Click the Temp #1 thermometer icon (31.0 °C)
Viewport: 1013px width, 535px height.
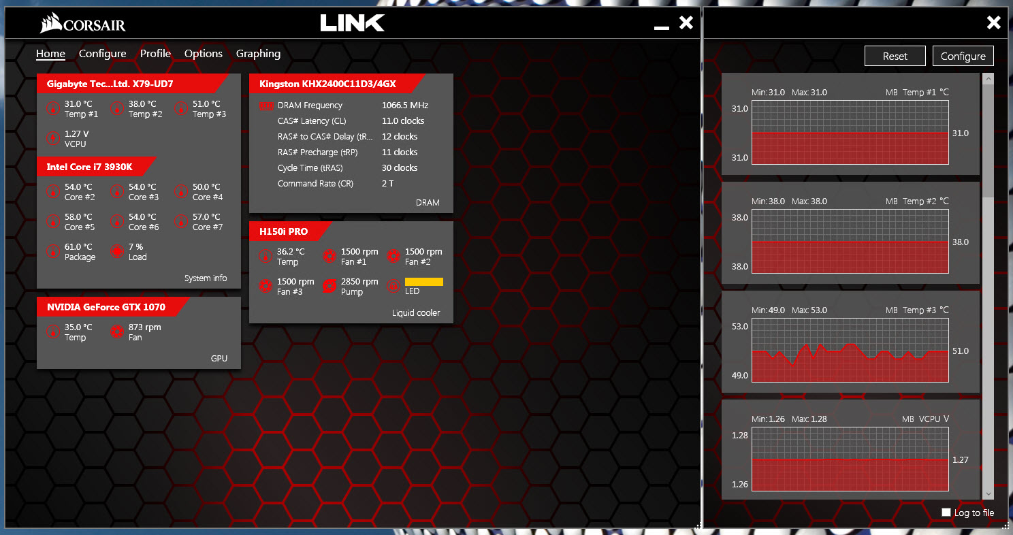coord(53,108)
